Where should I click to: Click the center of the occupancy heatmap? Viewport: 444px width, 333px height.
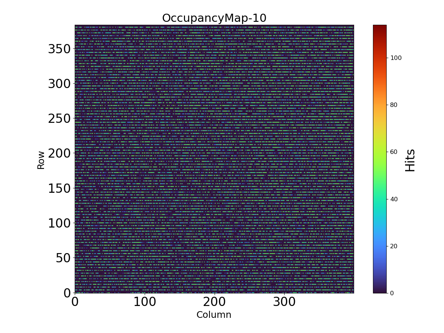coord(214,159)
